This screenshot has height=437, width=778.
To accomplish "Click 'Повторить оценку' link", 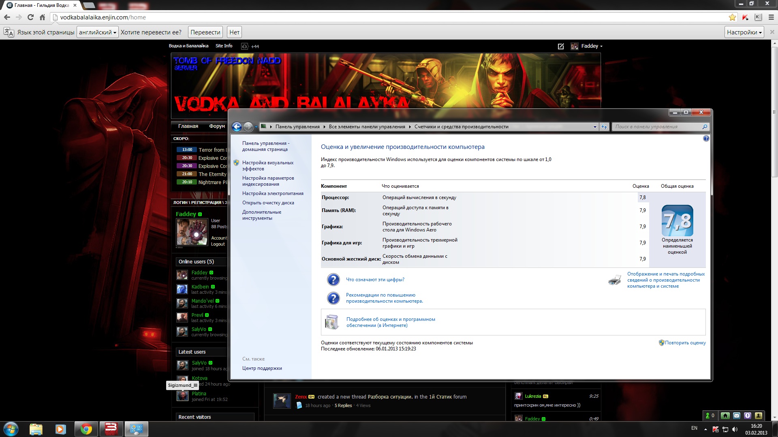I will [x=685, y=343].
